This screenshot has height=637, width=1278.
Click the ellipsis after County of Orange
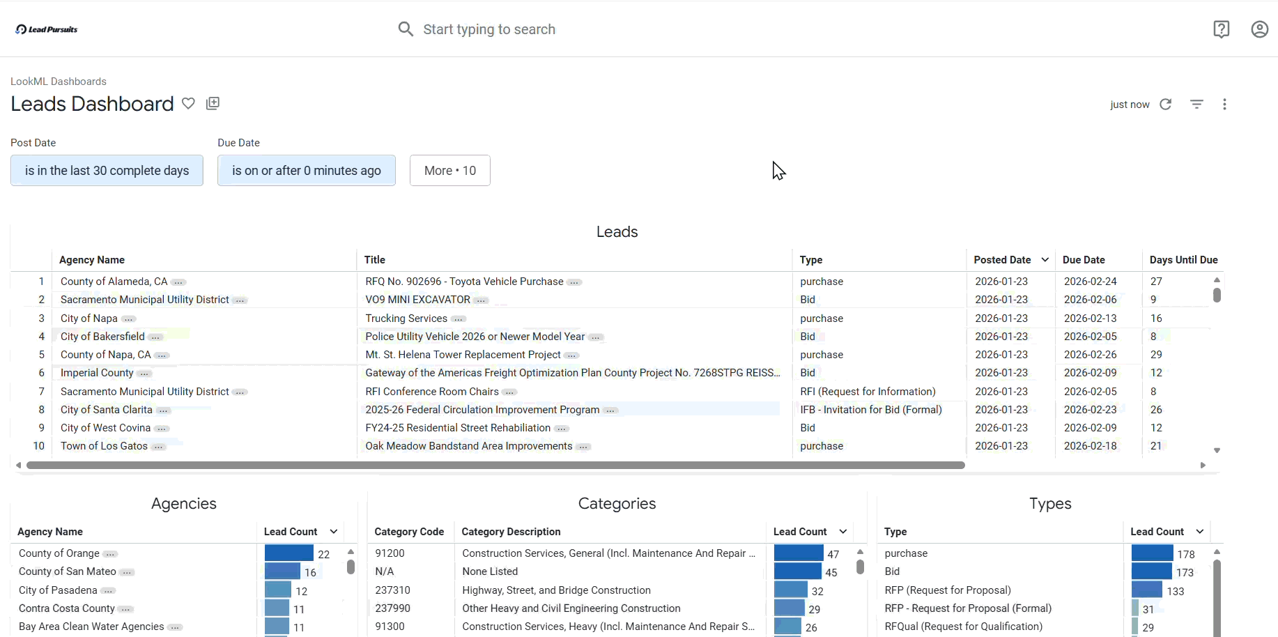(x=111, y=554)
